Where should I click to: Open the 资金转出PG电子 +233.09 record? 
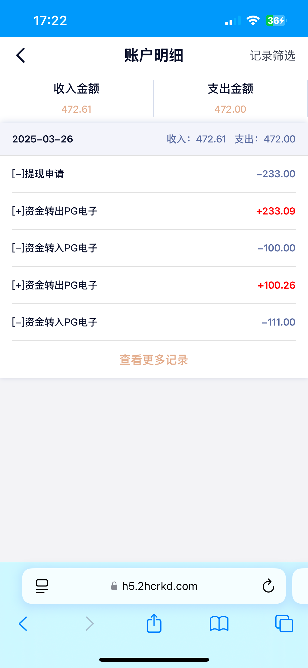pyautogui.click(x=154, y=211)
